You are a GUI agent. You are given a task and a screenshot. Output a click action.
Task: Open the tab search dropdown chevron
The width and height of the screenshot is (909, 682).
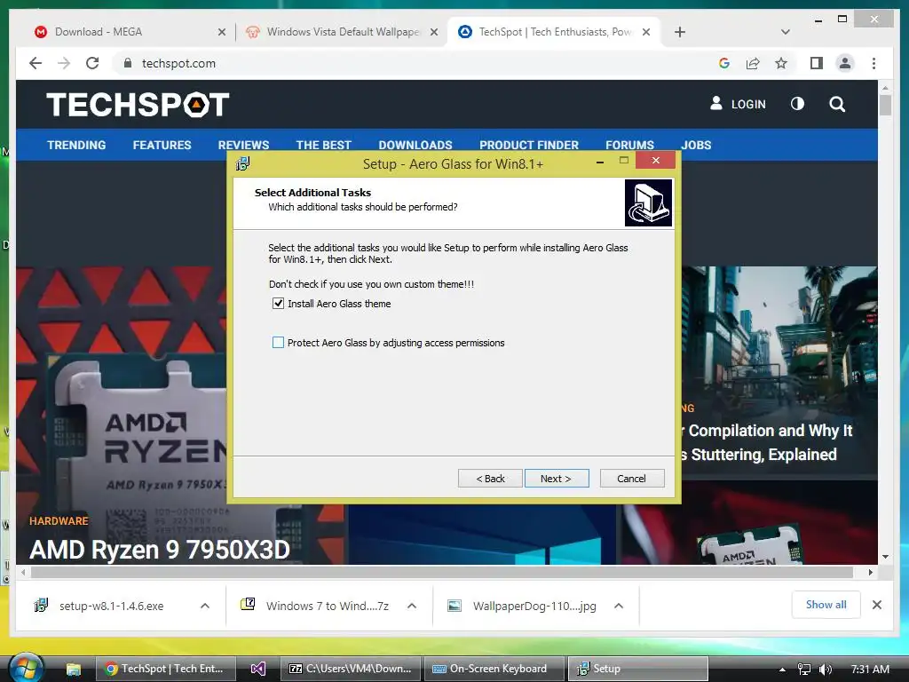(x=786, y=33)
